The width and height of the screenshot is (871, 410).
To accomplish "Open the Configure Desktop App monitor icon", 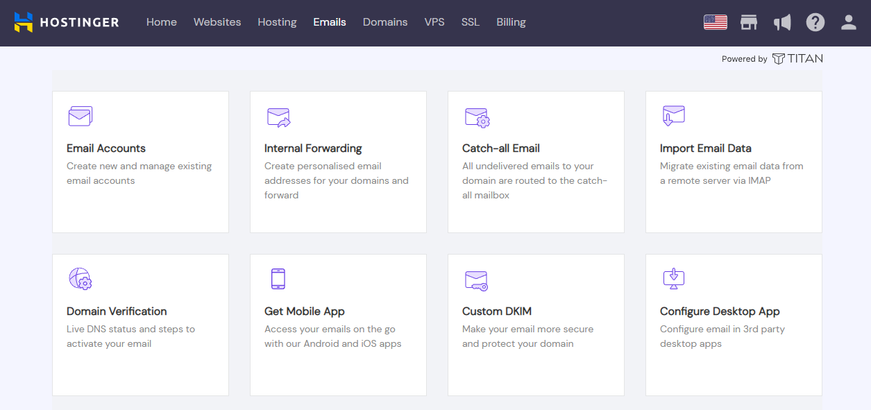I will 673,279.
